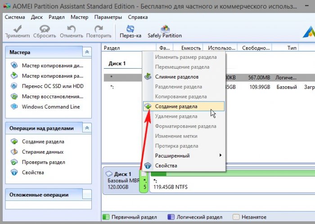Click sidebar Создание раздела link
The height and width of the screenshot is (224, 315).
coord(43,142)
